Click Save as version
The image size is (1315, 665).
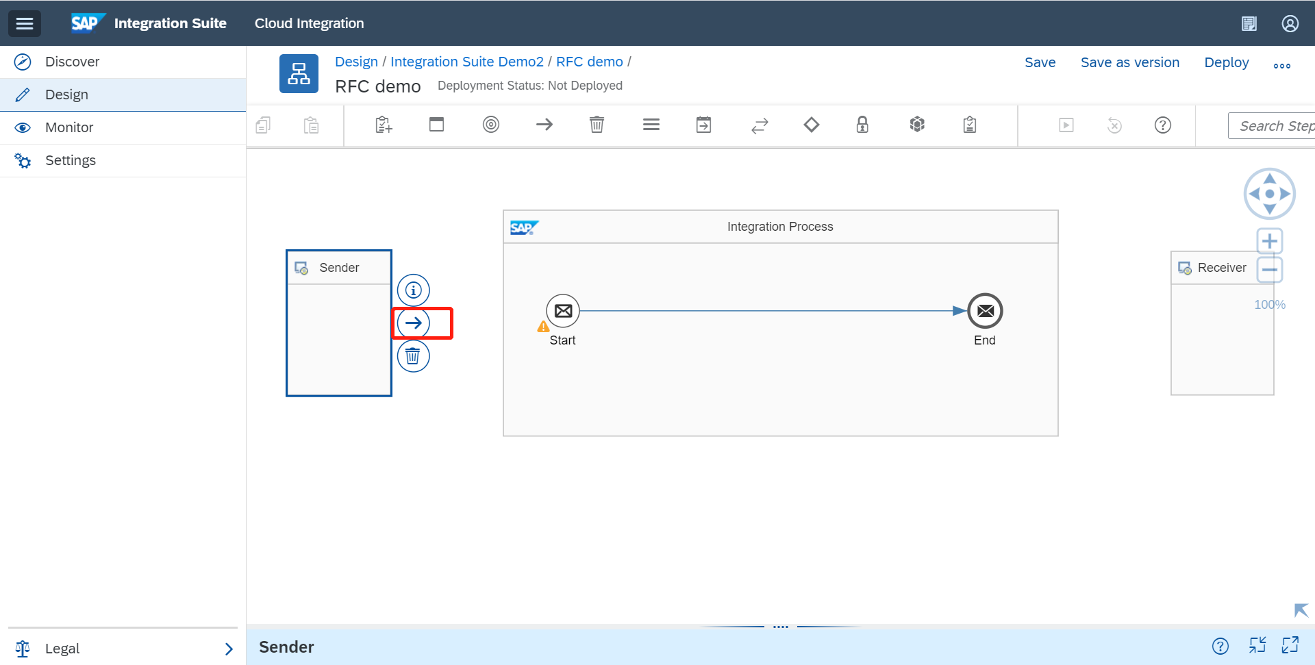point(1130,62)
